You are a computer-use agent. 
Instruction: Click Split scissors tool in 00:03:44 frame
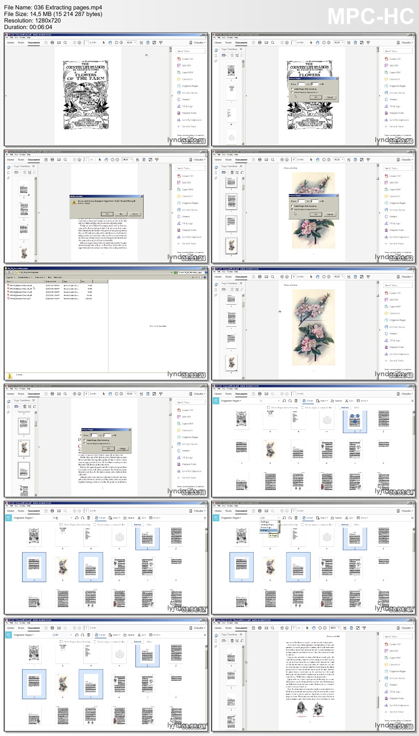point(349,401)
